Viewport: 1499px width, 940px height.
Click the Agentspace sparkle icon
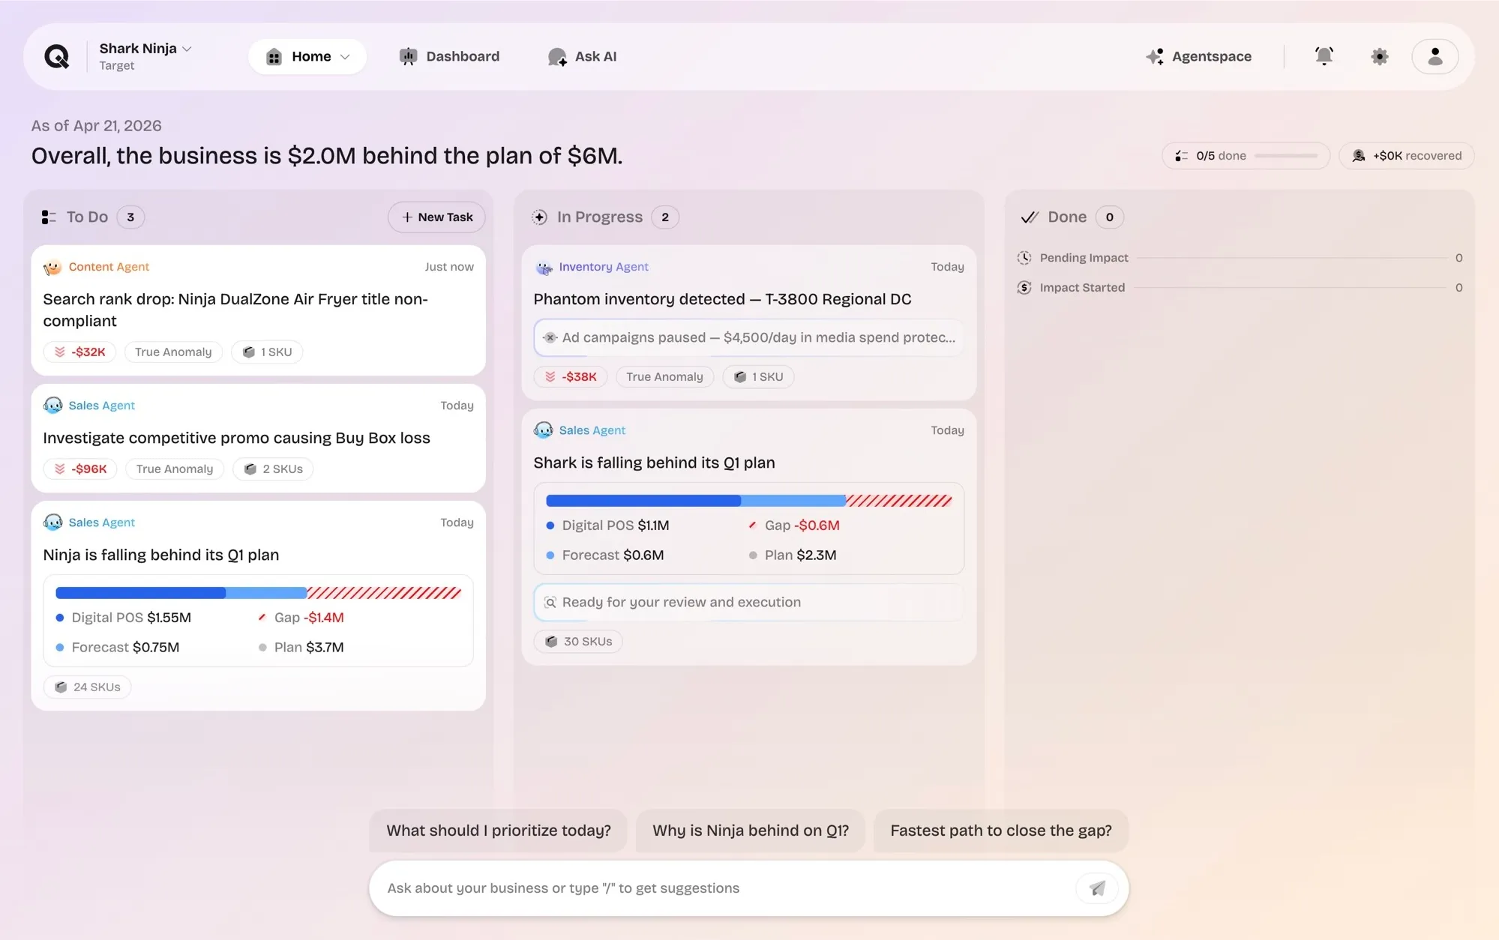click(x=1155, y=56)
